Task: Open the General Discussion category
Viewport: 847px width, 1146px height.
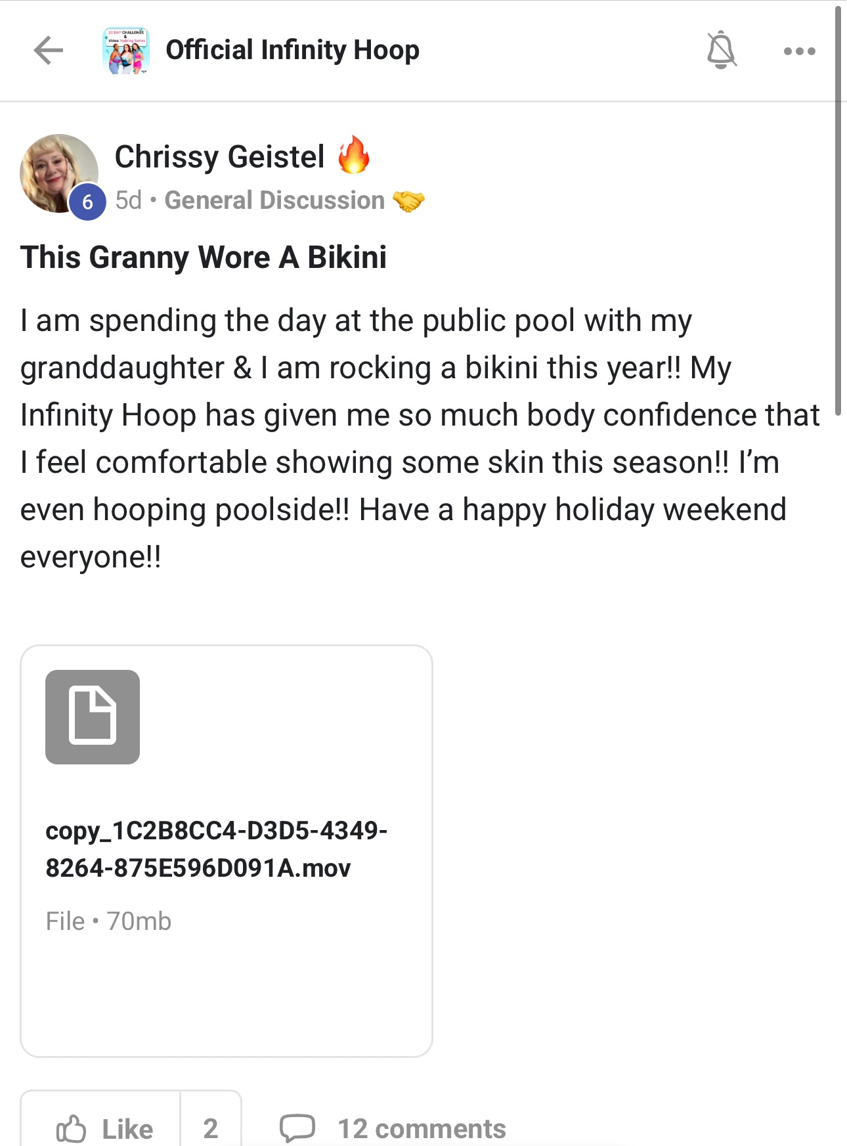Action: pos(274,200)
